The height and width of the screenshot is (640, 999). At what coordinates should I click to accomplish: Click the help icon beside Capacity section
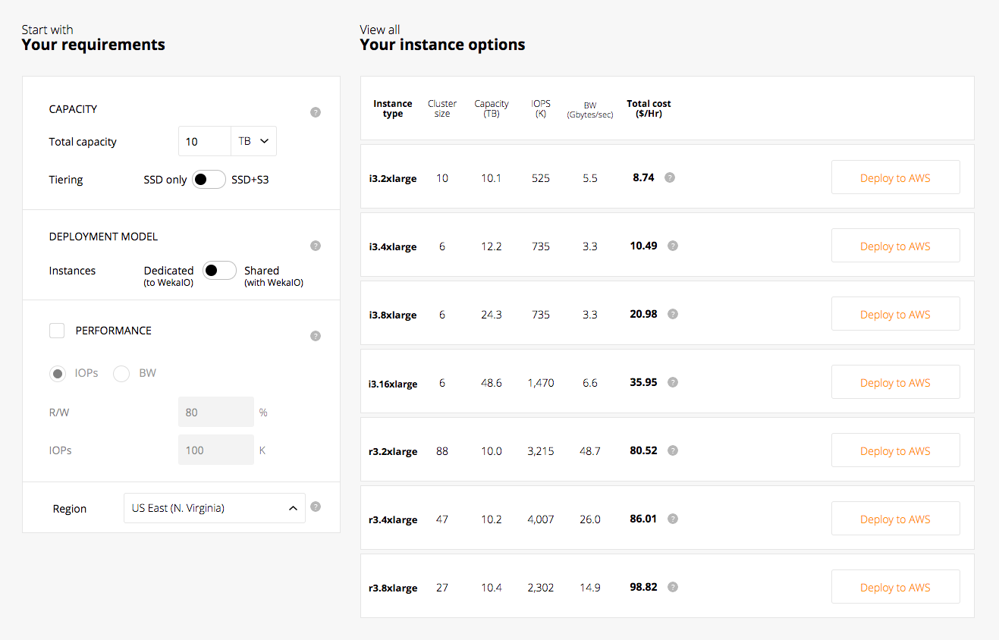pyautogui.click(x=316, y=112)
